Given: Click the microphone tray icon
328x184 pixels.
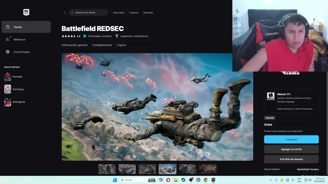Looking at the screenshot, I should pyautogui.click(x=293, y=180).
